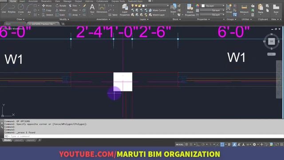Click the ViewCube top face

271,41
